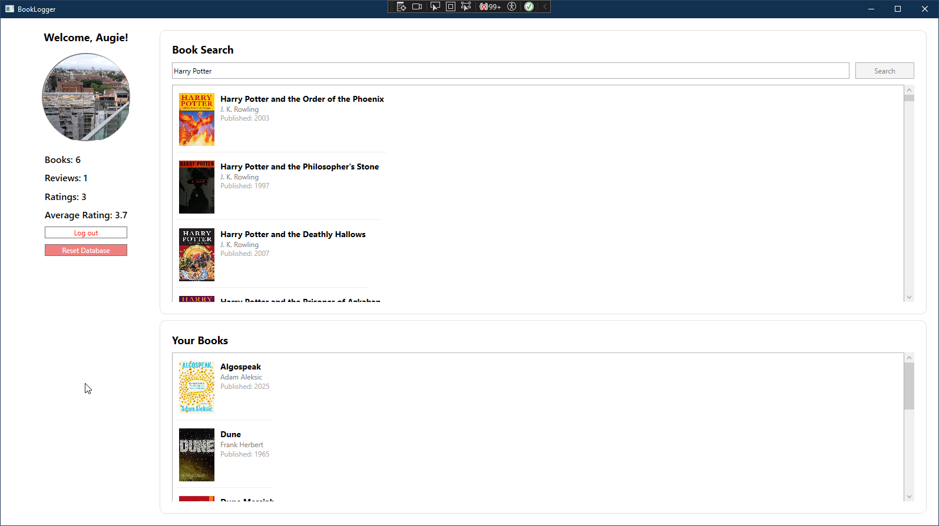Image resolution: width=939 pixels, height=526 pixels.
Task: Open binding failures indicator showing 99+
Action: click(490, 6)
